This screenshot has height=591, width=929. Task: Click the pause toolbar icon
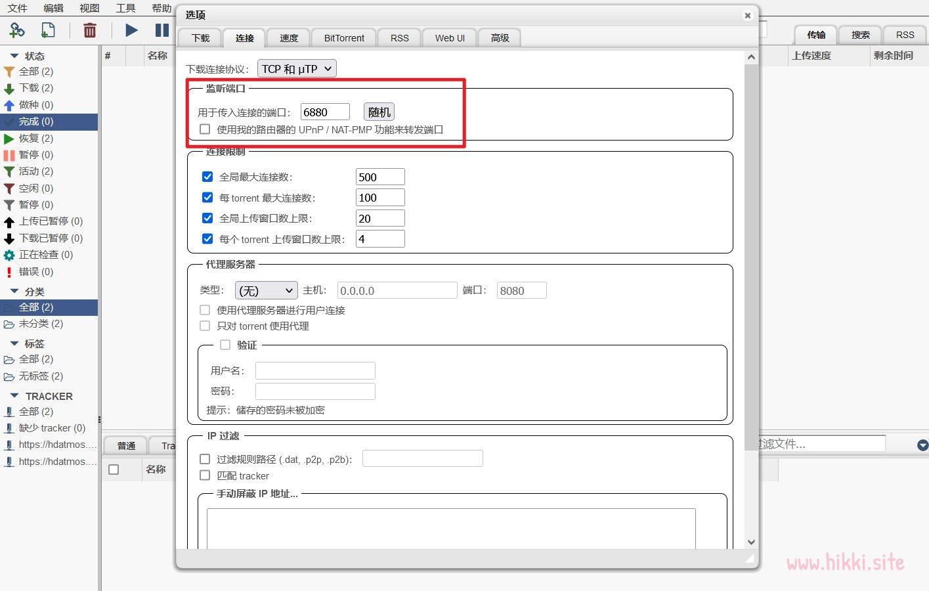(x=162, y=30)
